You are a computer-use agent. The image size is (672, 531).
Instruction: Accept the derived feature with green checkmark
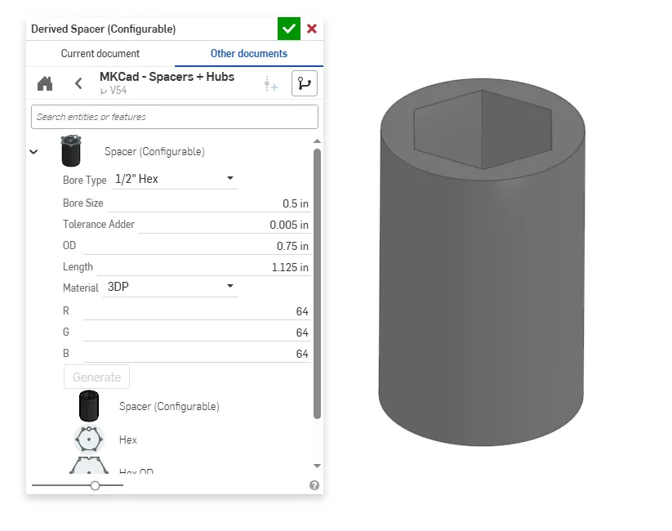(x=288, y=28)
